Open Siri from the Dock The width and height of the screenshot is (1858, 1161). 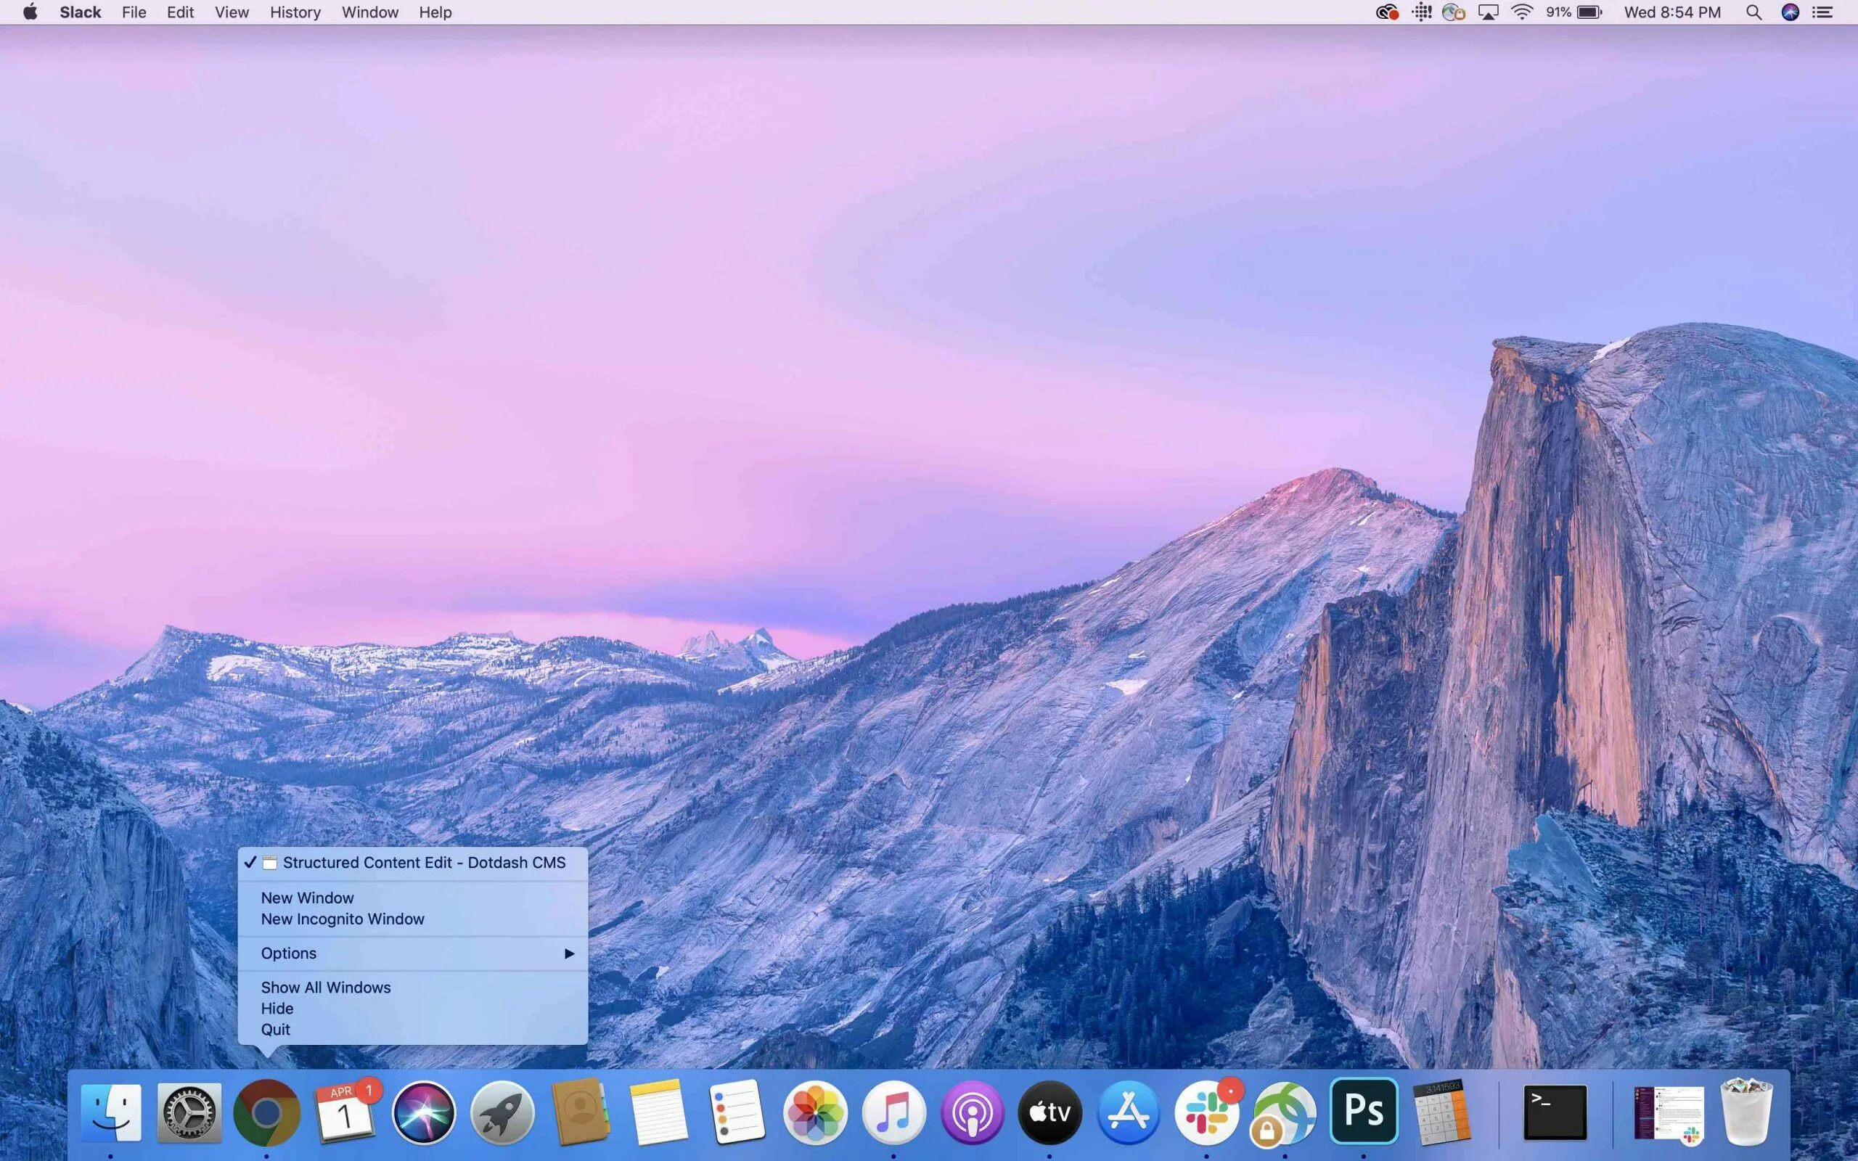click(x=423, y=1112)
